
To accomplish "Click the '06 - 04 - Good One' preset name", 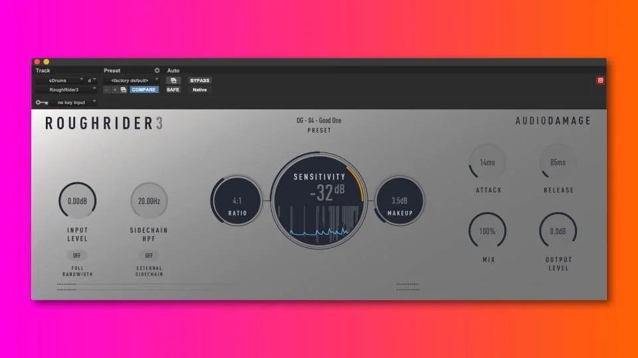I will tap(319, 121).
